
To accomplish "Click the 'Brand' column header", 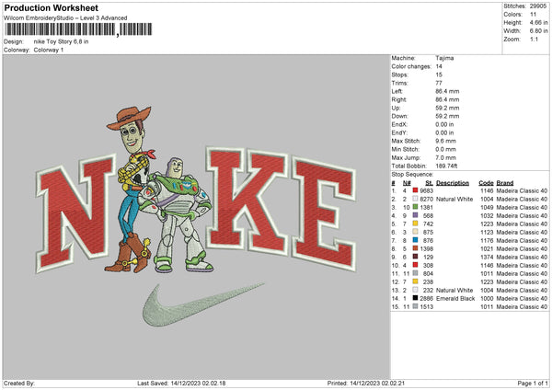I will click(505, 183).
